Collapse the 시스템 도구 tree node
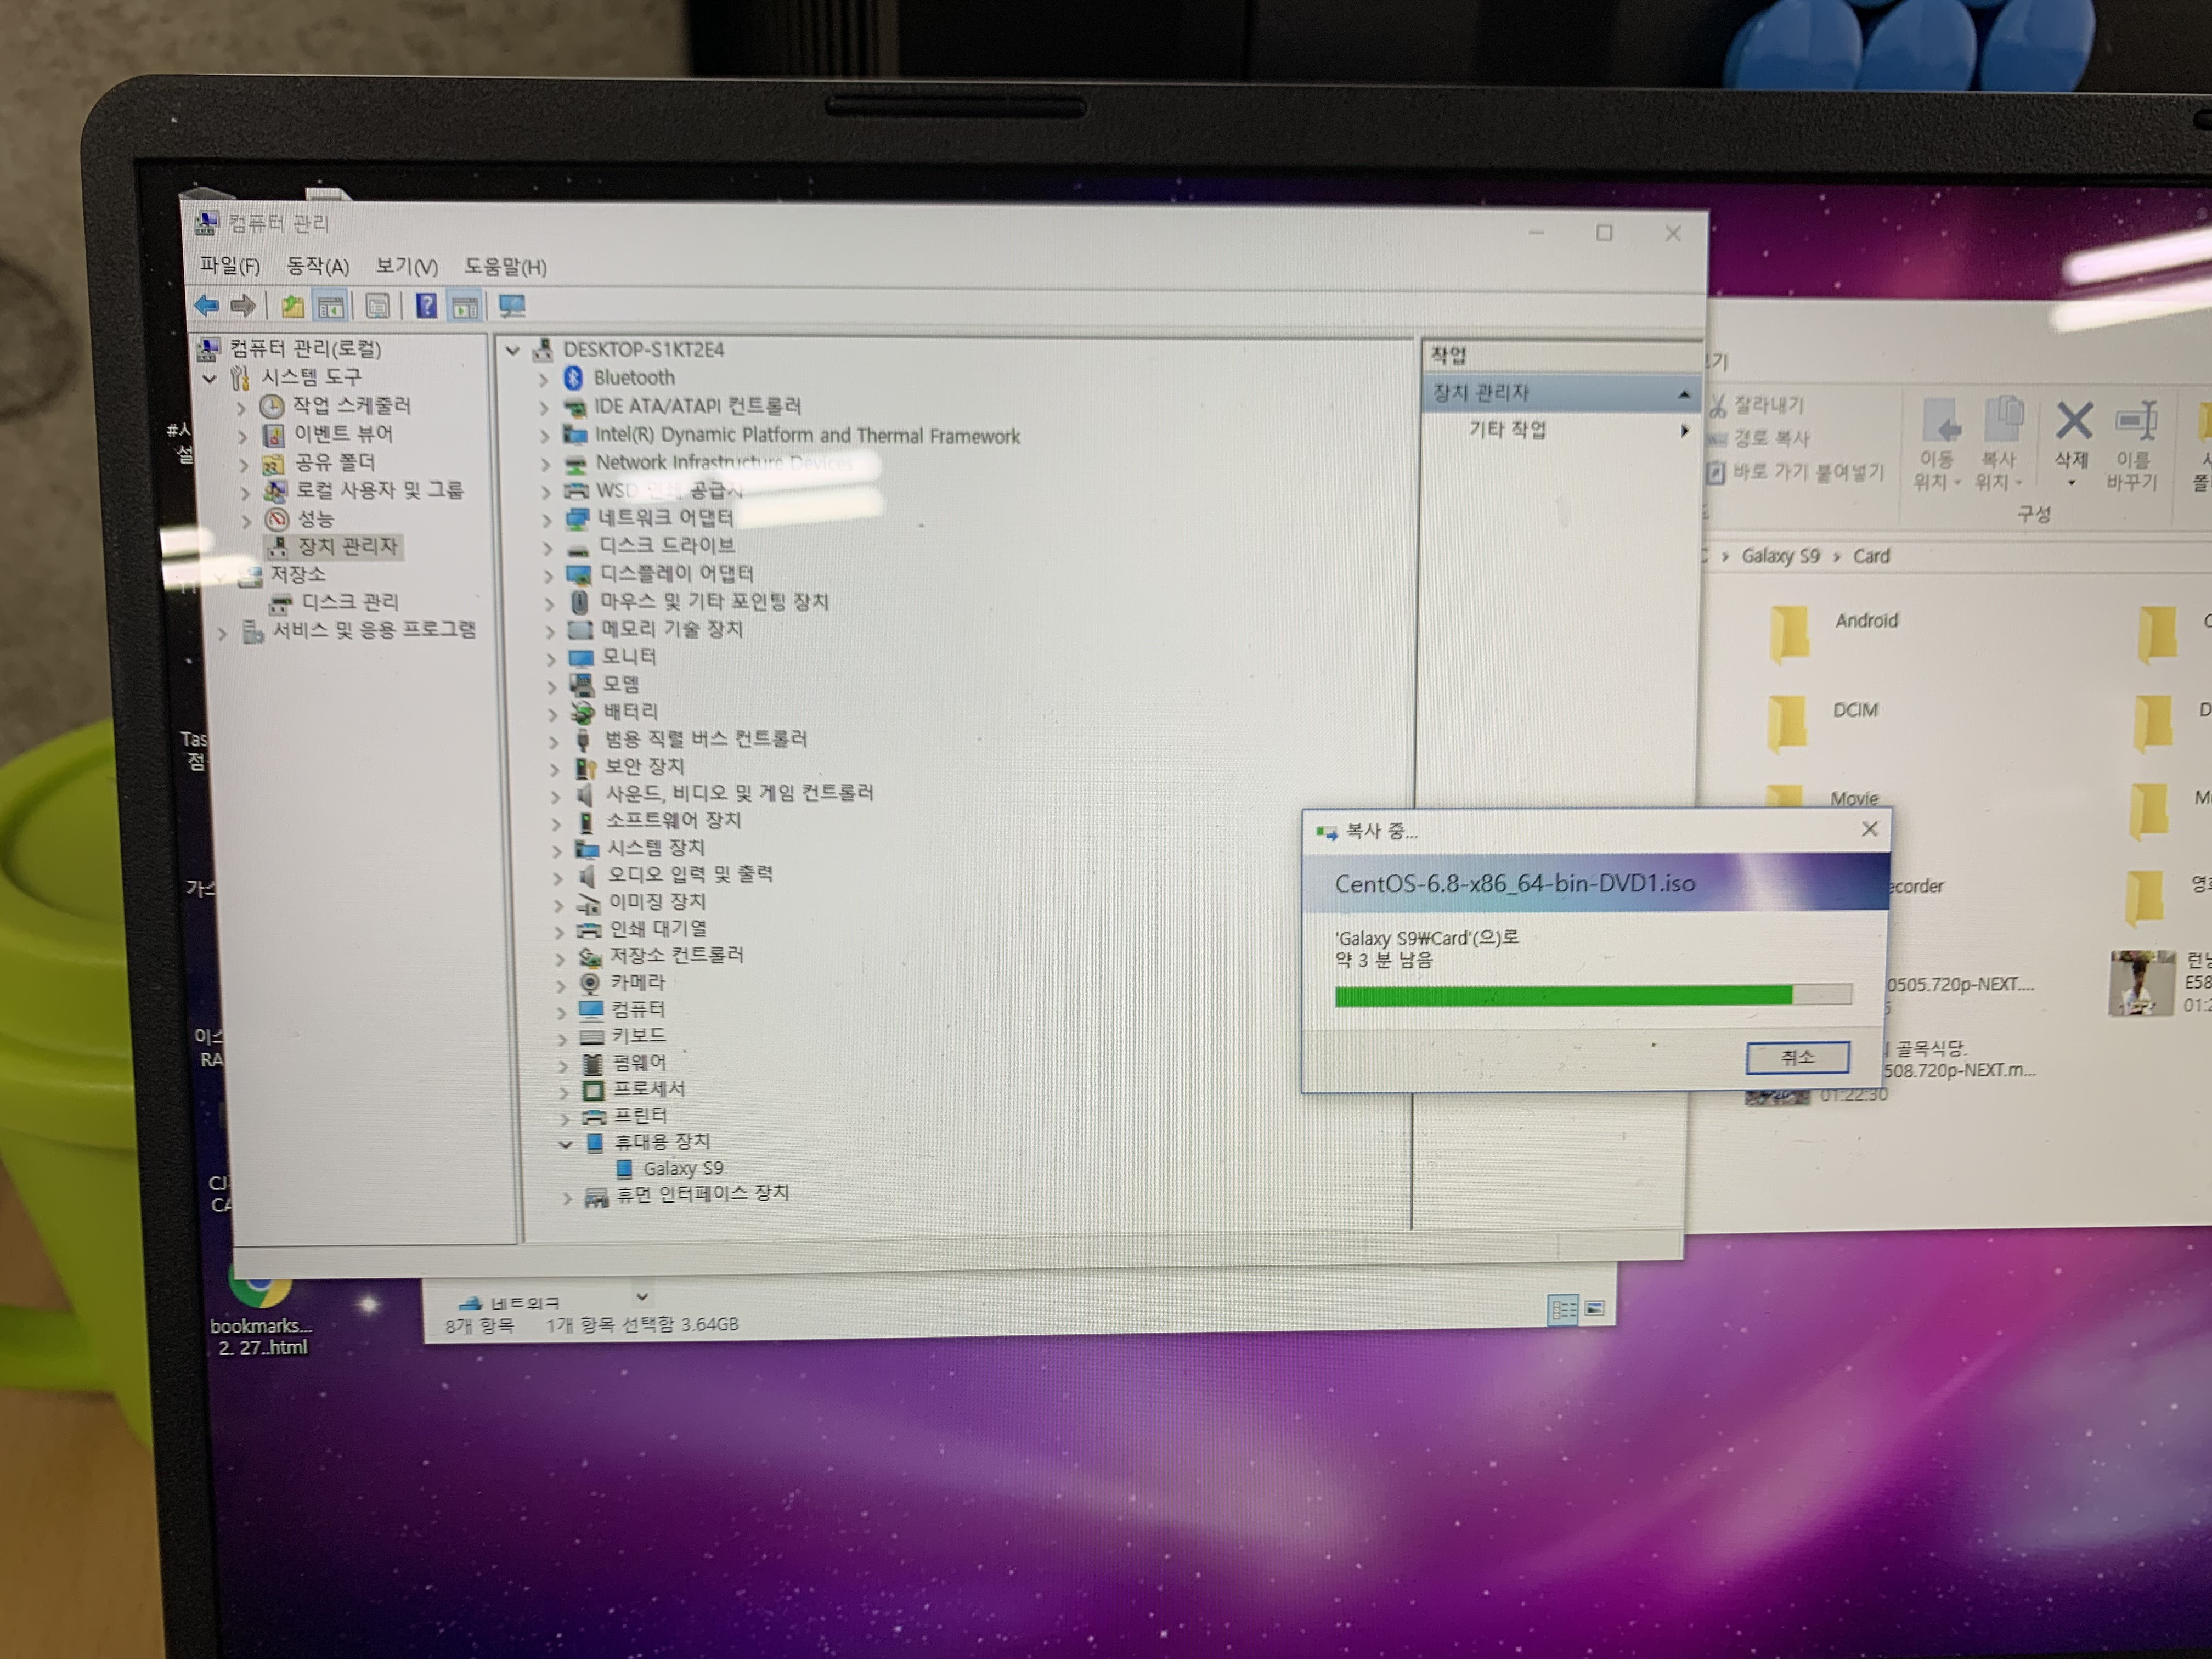This screenshot has height=1659, width=2212. pos(210,379)
